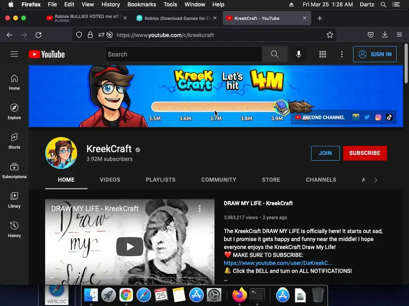Click the JOIN button
Image resolution: width=409 pixels, height=306 pixels.
tap(325, 153)
